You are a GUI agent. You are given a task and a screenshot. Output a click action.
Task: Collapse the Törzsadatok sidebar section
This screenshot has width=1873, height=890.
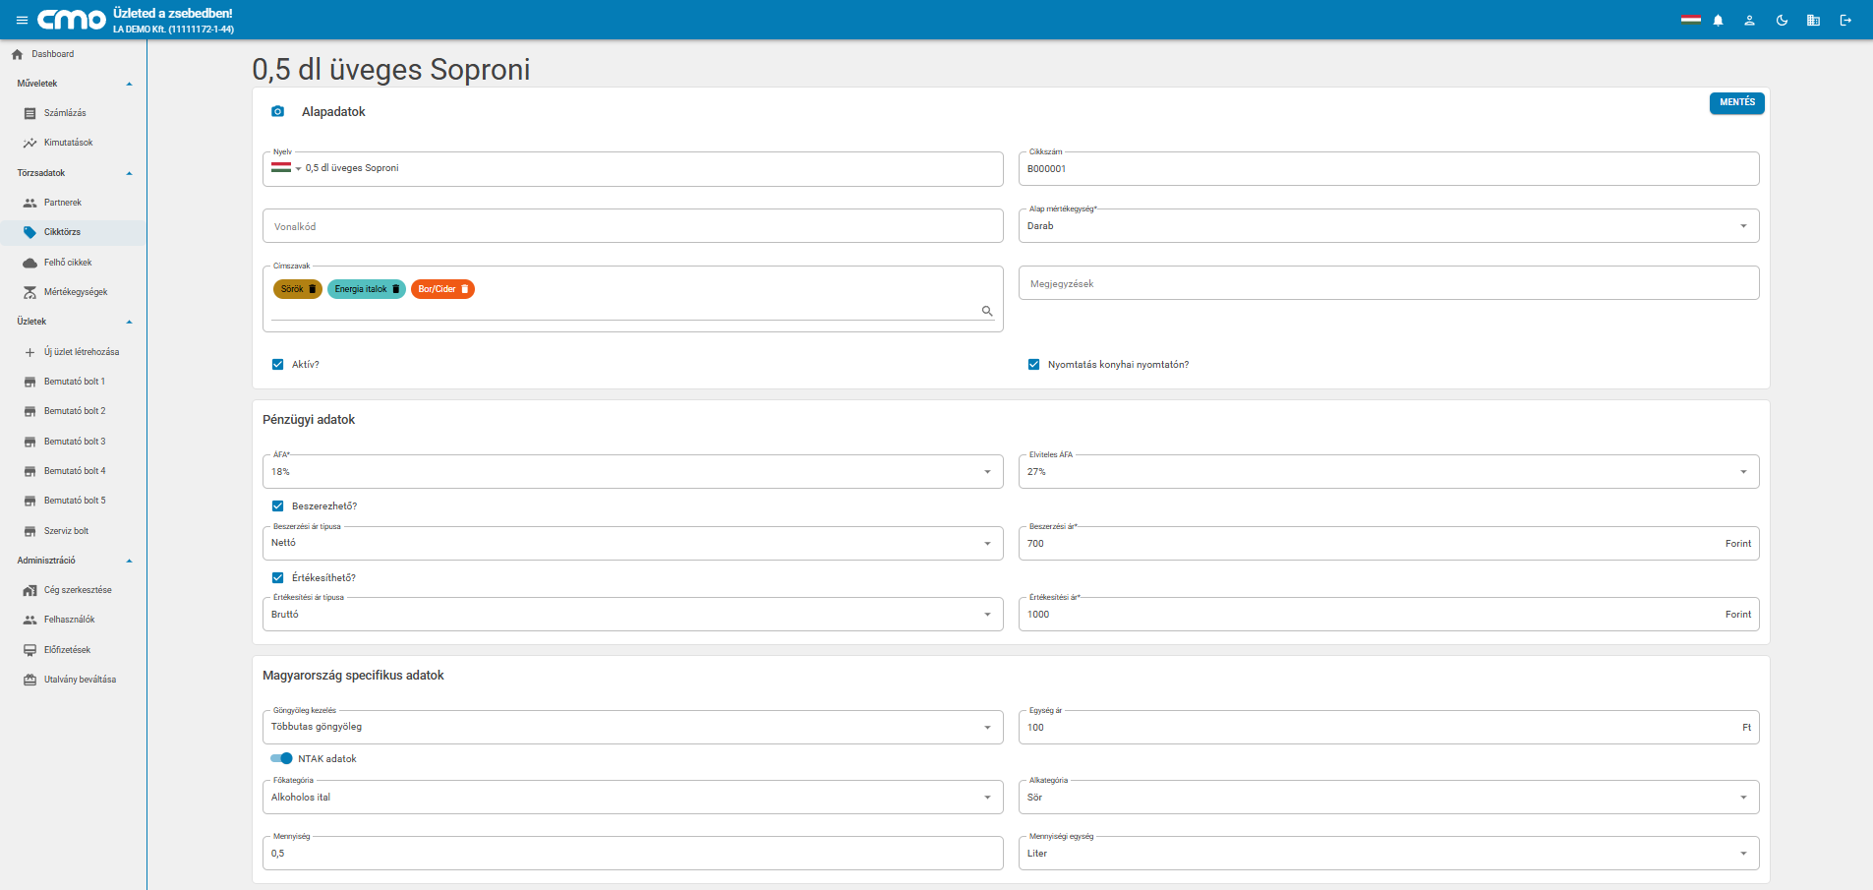coord(129,174)
